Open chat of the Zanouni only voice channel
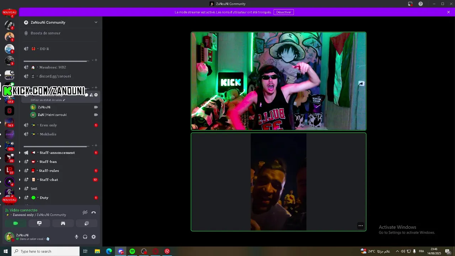This screenshot has width=455, height=256. click(86, 95)
